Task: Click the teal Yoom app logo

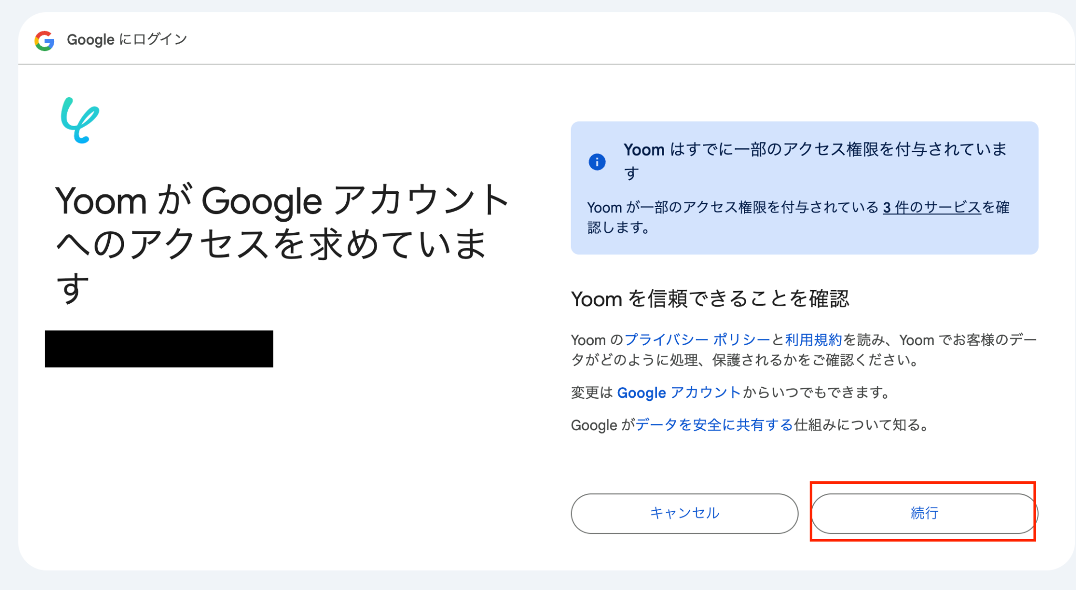Action: tap(80, 120)
